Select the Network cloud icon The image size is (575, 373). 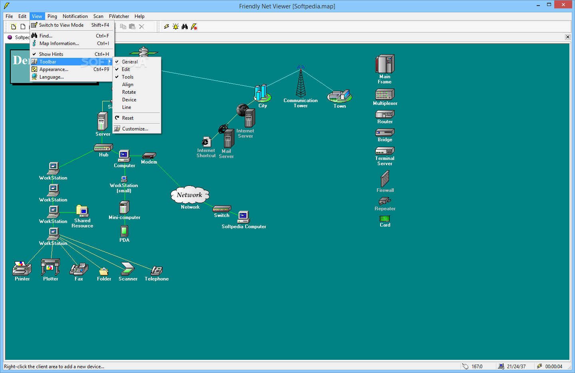pyautogui.click(x=190, y=195)
